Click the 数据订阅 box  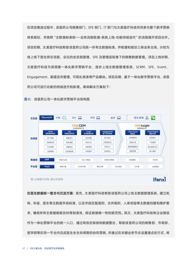coord(133,142)
